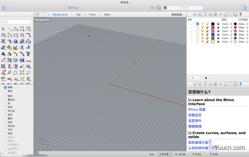The width and height of the screenshot is (249, 157).
Task: Open the 视图巡览 help link
Action: tap(195, 115)
